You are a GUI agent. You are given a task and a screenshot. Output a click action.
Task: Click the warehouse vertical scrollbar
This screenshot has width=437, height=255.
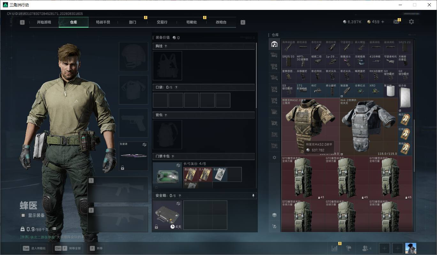coord(414,146)
